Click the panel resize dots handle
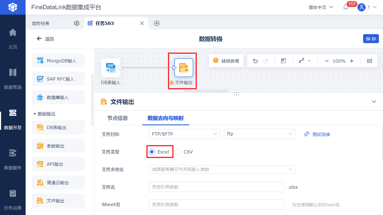The image size is (383, 215). pos(236,94)
